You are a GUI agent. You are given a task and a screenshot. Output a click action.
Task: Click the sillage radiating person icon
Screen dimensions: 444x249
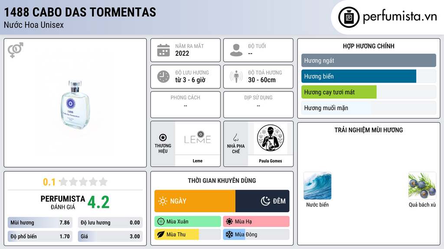pyautogui.click(x=236, y=77)
